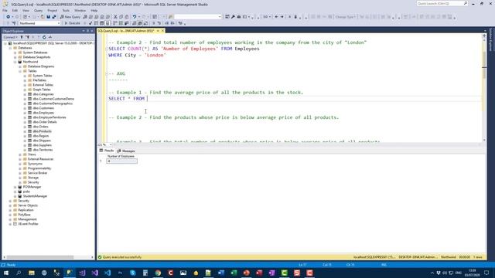Expand the POSManager database node
495x278 pixels.
[x=15, y=187]
